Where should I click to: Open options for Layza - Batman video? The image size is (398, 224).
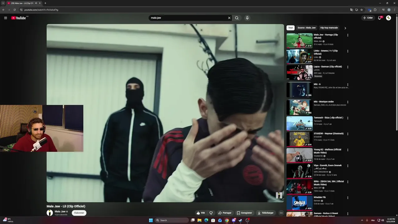348,67
